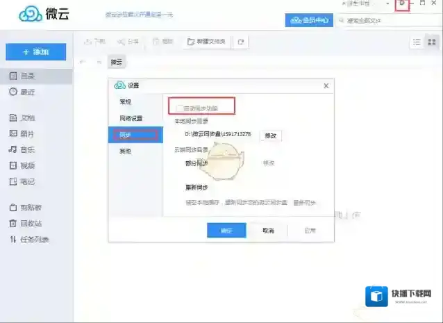
Task: Select the 其他 settings tab
Action: 125,151
